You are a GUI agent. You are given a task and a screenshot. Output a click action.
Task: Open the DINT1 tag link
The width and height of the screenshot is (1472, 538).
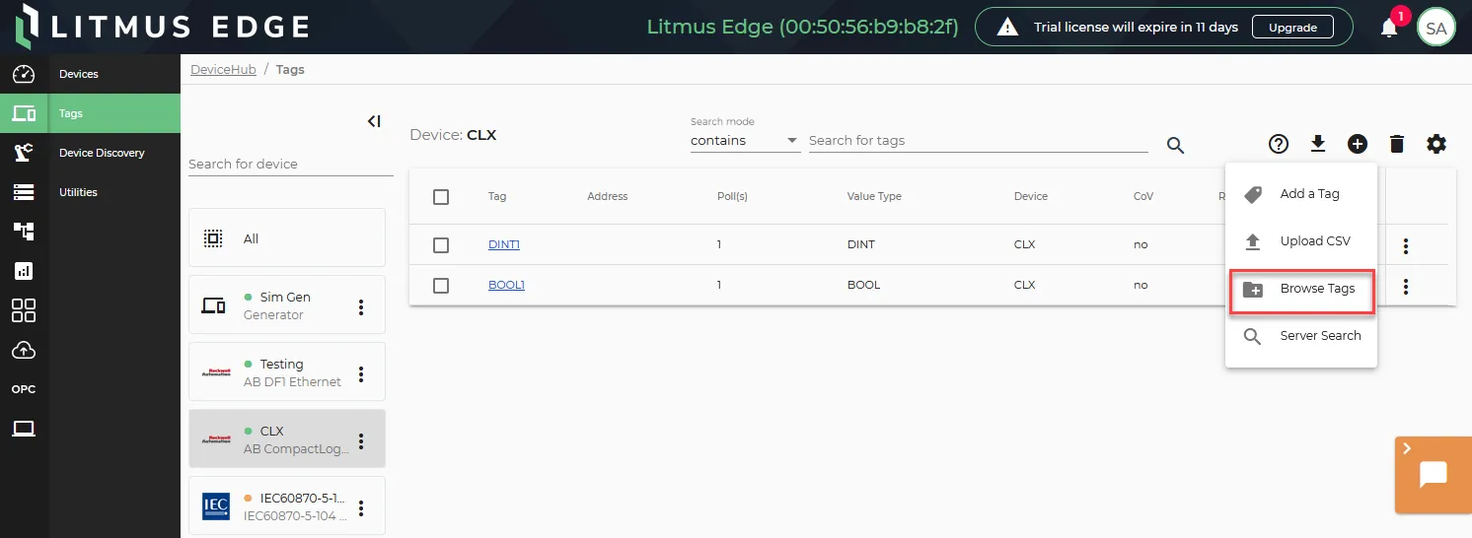coord(504,244)
